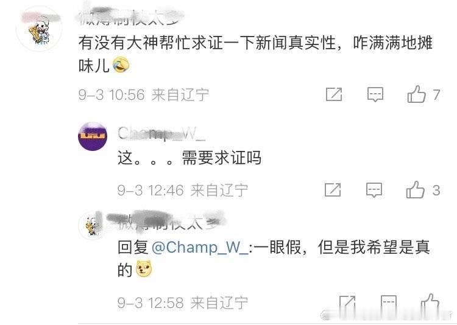This screenshot has height=325, width=457.
Task: Share the 12:46 reply by Champ_W_
Action: 333,190
